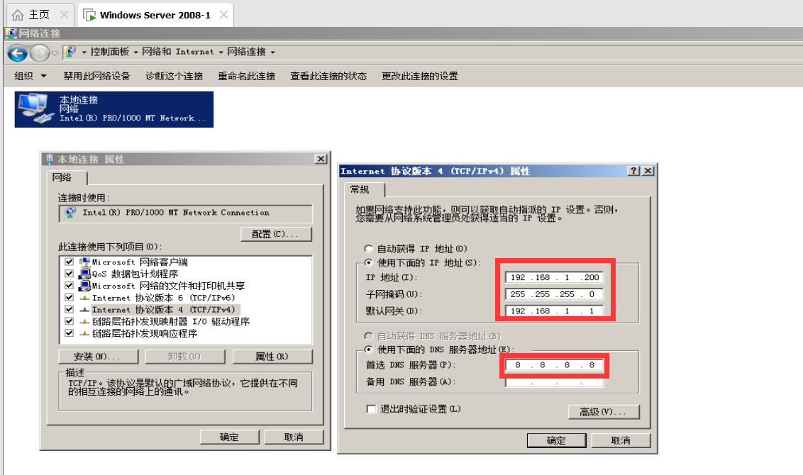
Task: Select the 自动获得 IP 地址 radio button
Action: pos(368,249)
